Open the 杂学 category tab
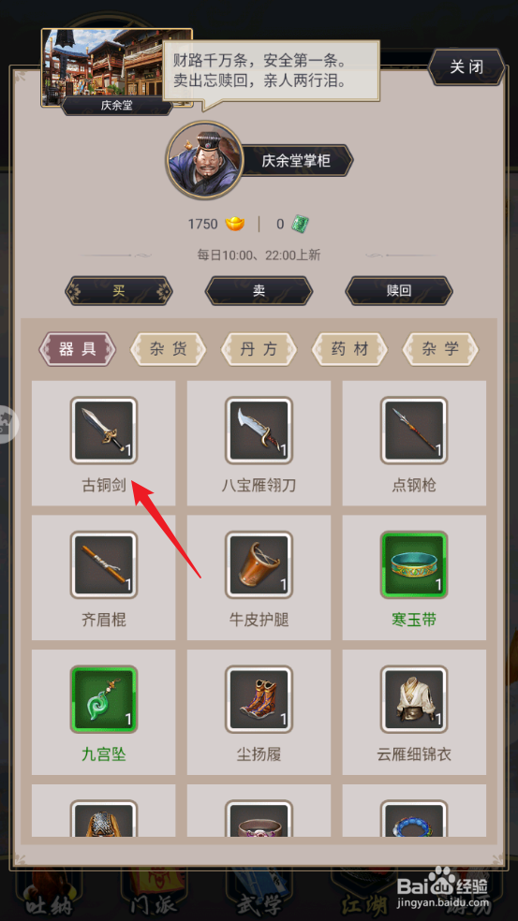Image resolution: width=518 pixels, height=921 pixels. tap(440, 349)
